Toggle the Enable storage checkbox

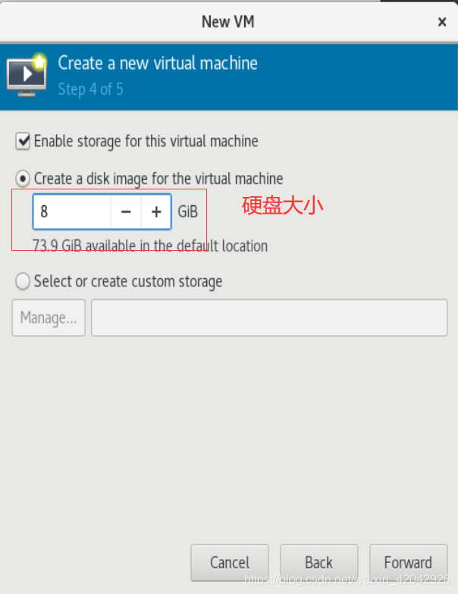click(23, 141)
